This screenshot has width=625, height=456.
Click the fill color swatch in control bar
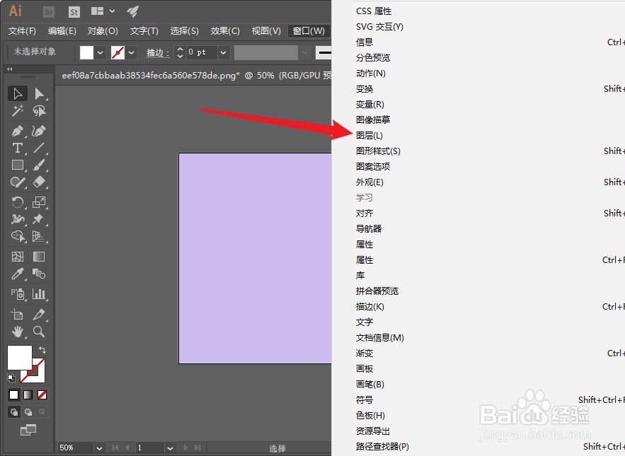click(x=86, y=52)
